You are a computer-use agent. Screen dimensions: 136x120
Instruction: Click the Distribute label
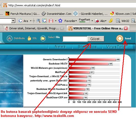pos(19,38)
